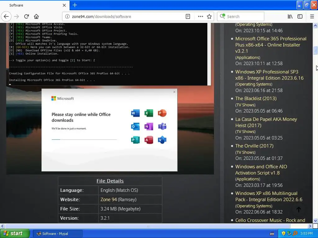Viewport: 318px width, 238px height.
Task: Click the English (Match OS) value
Action: click(x=119, y=190)
